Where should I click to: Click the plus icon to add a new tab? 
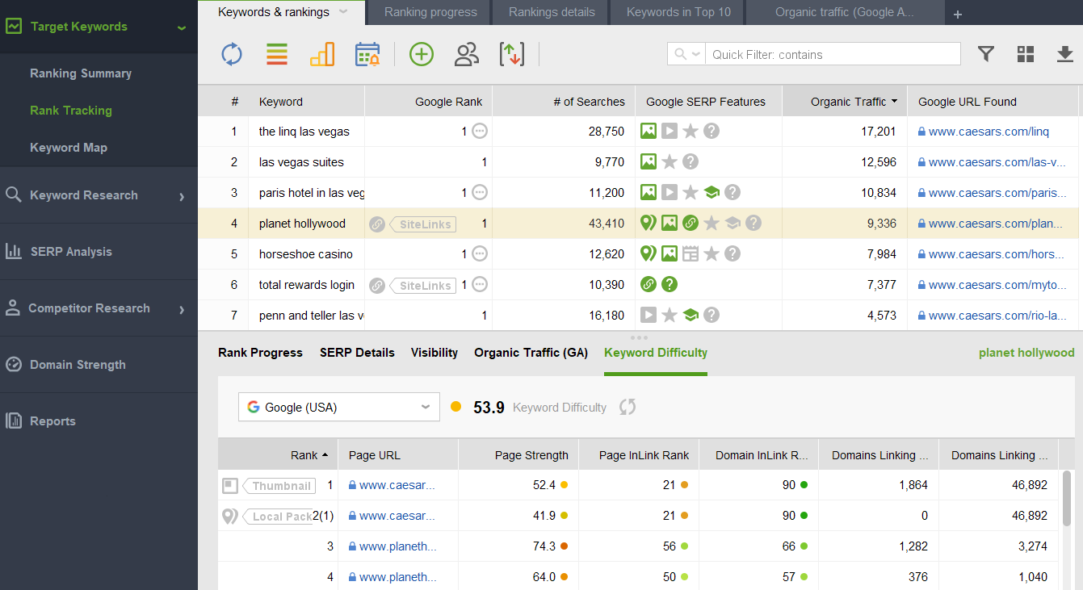pos(958,14)
